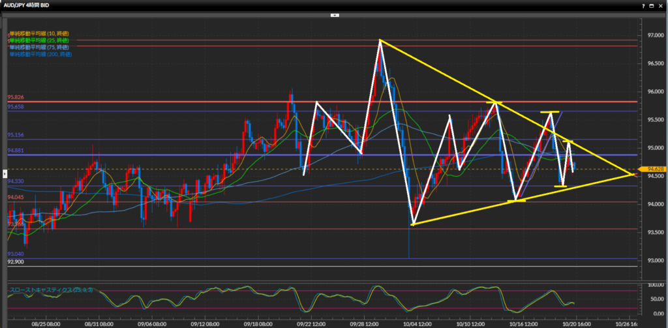This screenshot has height=328, width=668.
Task: Select the 94.045 support line label
Action: (x=15, y=198)
